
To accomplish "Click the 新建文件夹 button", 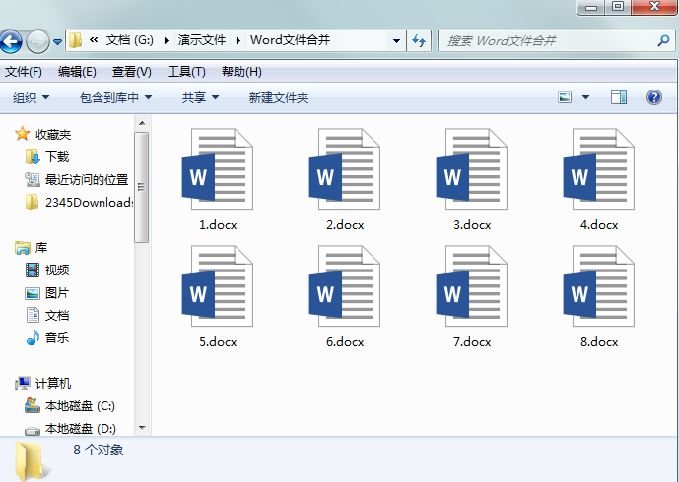I will (x=278, y=97).
